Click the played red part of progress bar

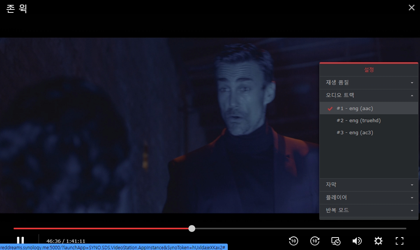point(101,229)
